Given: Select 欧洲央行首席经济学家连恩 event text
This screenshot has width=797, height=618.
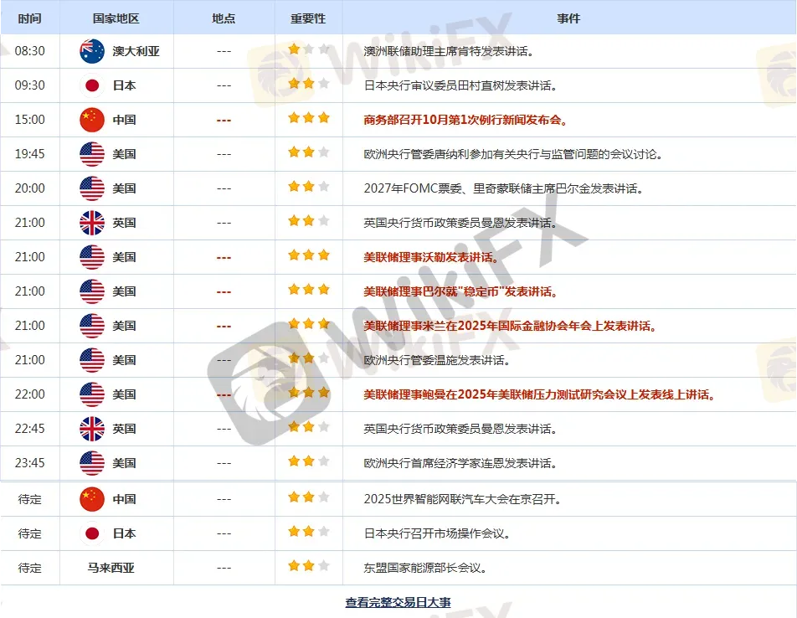Looking at the screenshot, I should point(460,463).
